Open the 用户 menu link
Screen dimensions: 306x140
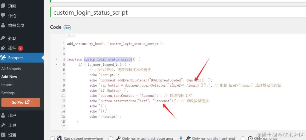click(x=12, y=116)
